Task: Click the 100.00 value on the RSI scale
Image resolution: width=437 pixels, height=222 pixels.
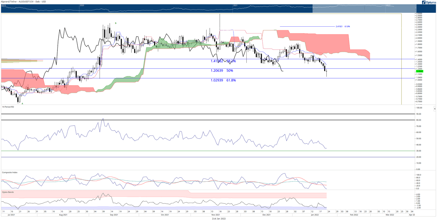Action: [419, 108]
